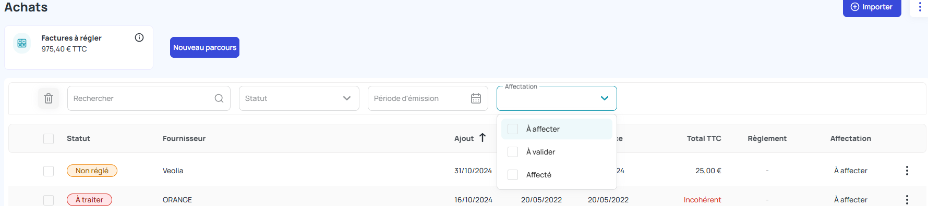Toggle the select-all header checkbox
Screen dimensions: 928x206
[x=49, y=138]
